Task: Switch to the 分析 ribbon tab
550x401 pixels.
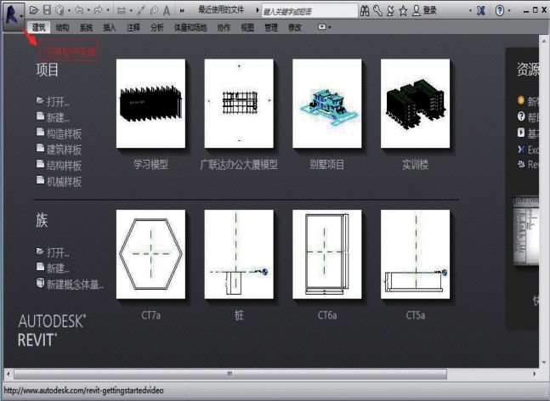Action: click(x=156, y=27)
